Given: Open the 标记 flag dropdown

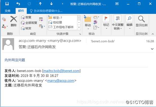Looking at the screenshot, I should (x=106, y=22).
